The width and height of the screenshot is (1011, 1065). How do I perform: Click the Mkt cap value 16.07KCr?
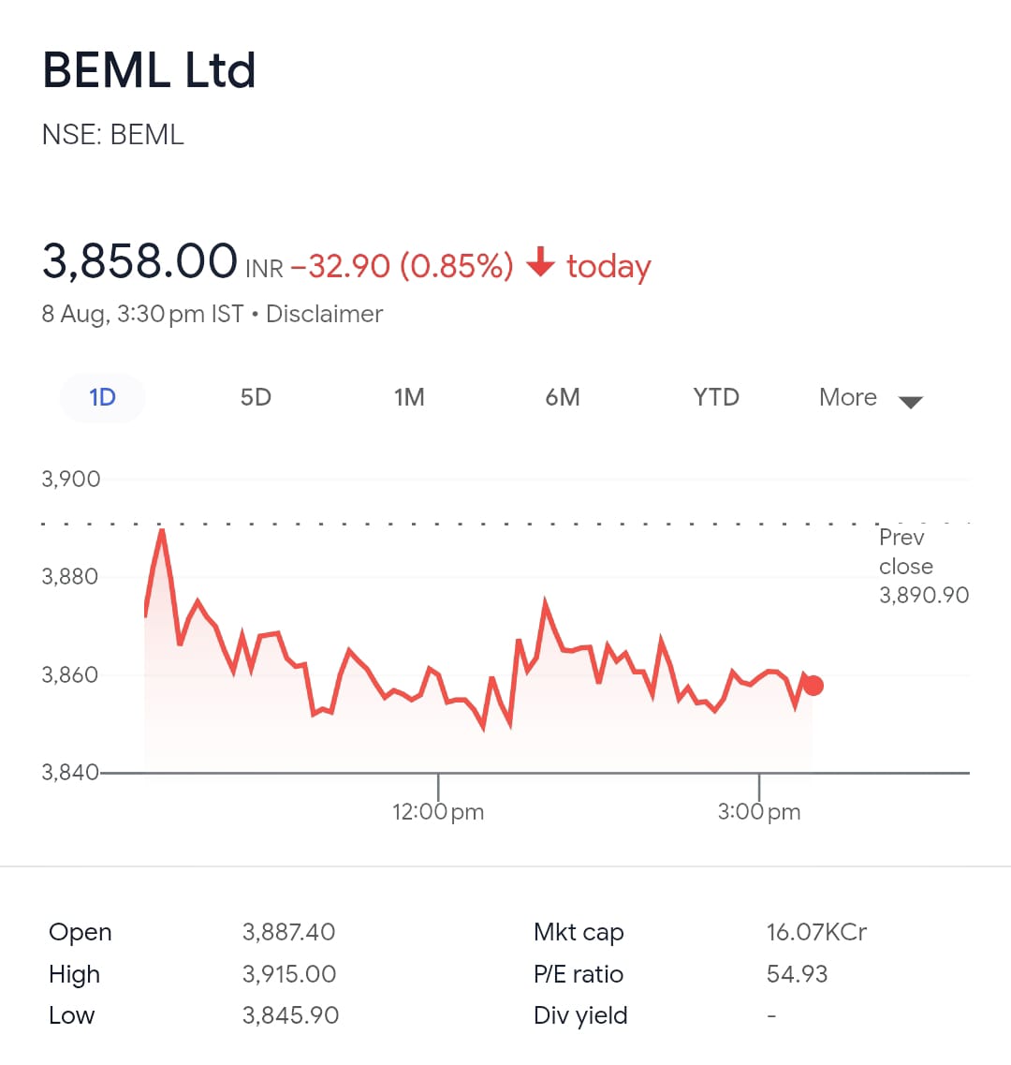[816, 932]
